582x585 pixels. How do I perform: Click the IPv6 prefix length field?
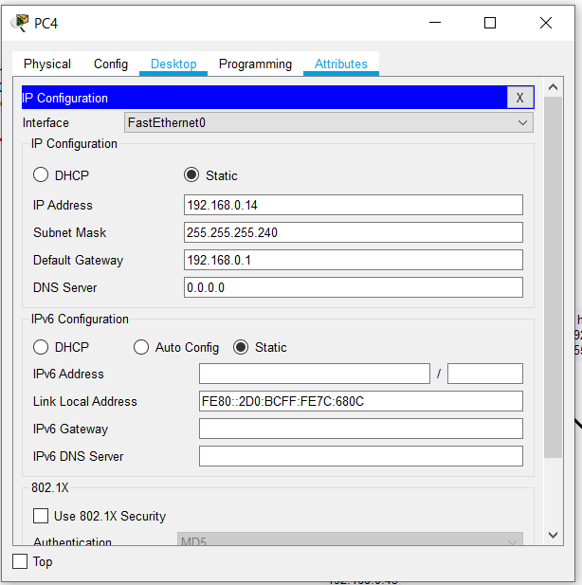coord(485,374)
